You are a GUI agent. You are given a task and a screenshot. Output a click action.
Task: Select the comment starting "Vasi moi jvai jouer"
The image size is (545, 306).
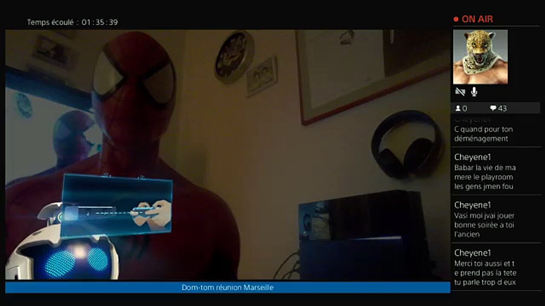coord(484,225)
